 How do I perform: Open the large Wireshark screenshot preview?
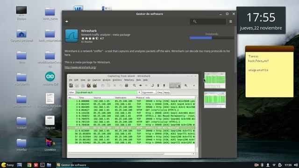[x=133, y=116]
